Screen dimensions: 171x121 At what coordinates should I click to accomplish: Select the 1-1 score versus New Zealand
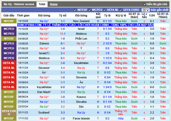coord(63,21)
